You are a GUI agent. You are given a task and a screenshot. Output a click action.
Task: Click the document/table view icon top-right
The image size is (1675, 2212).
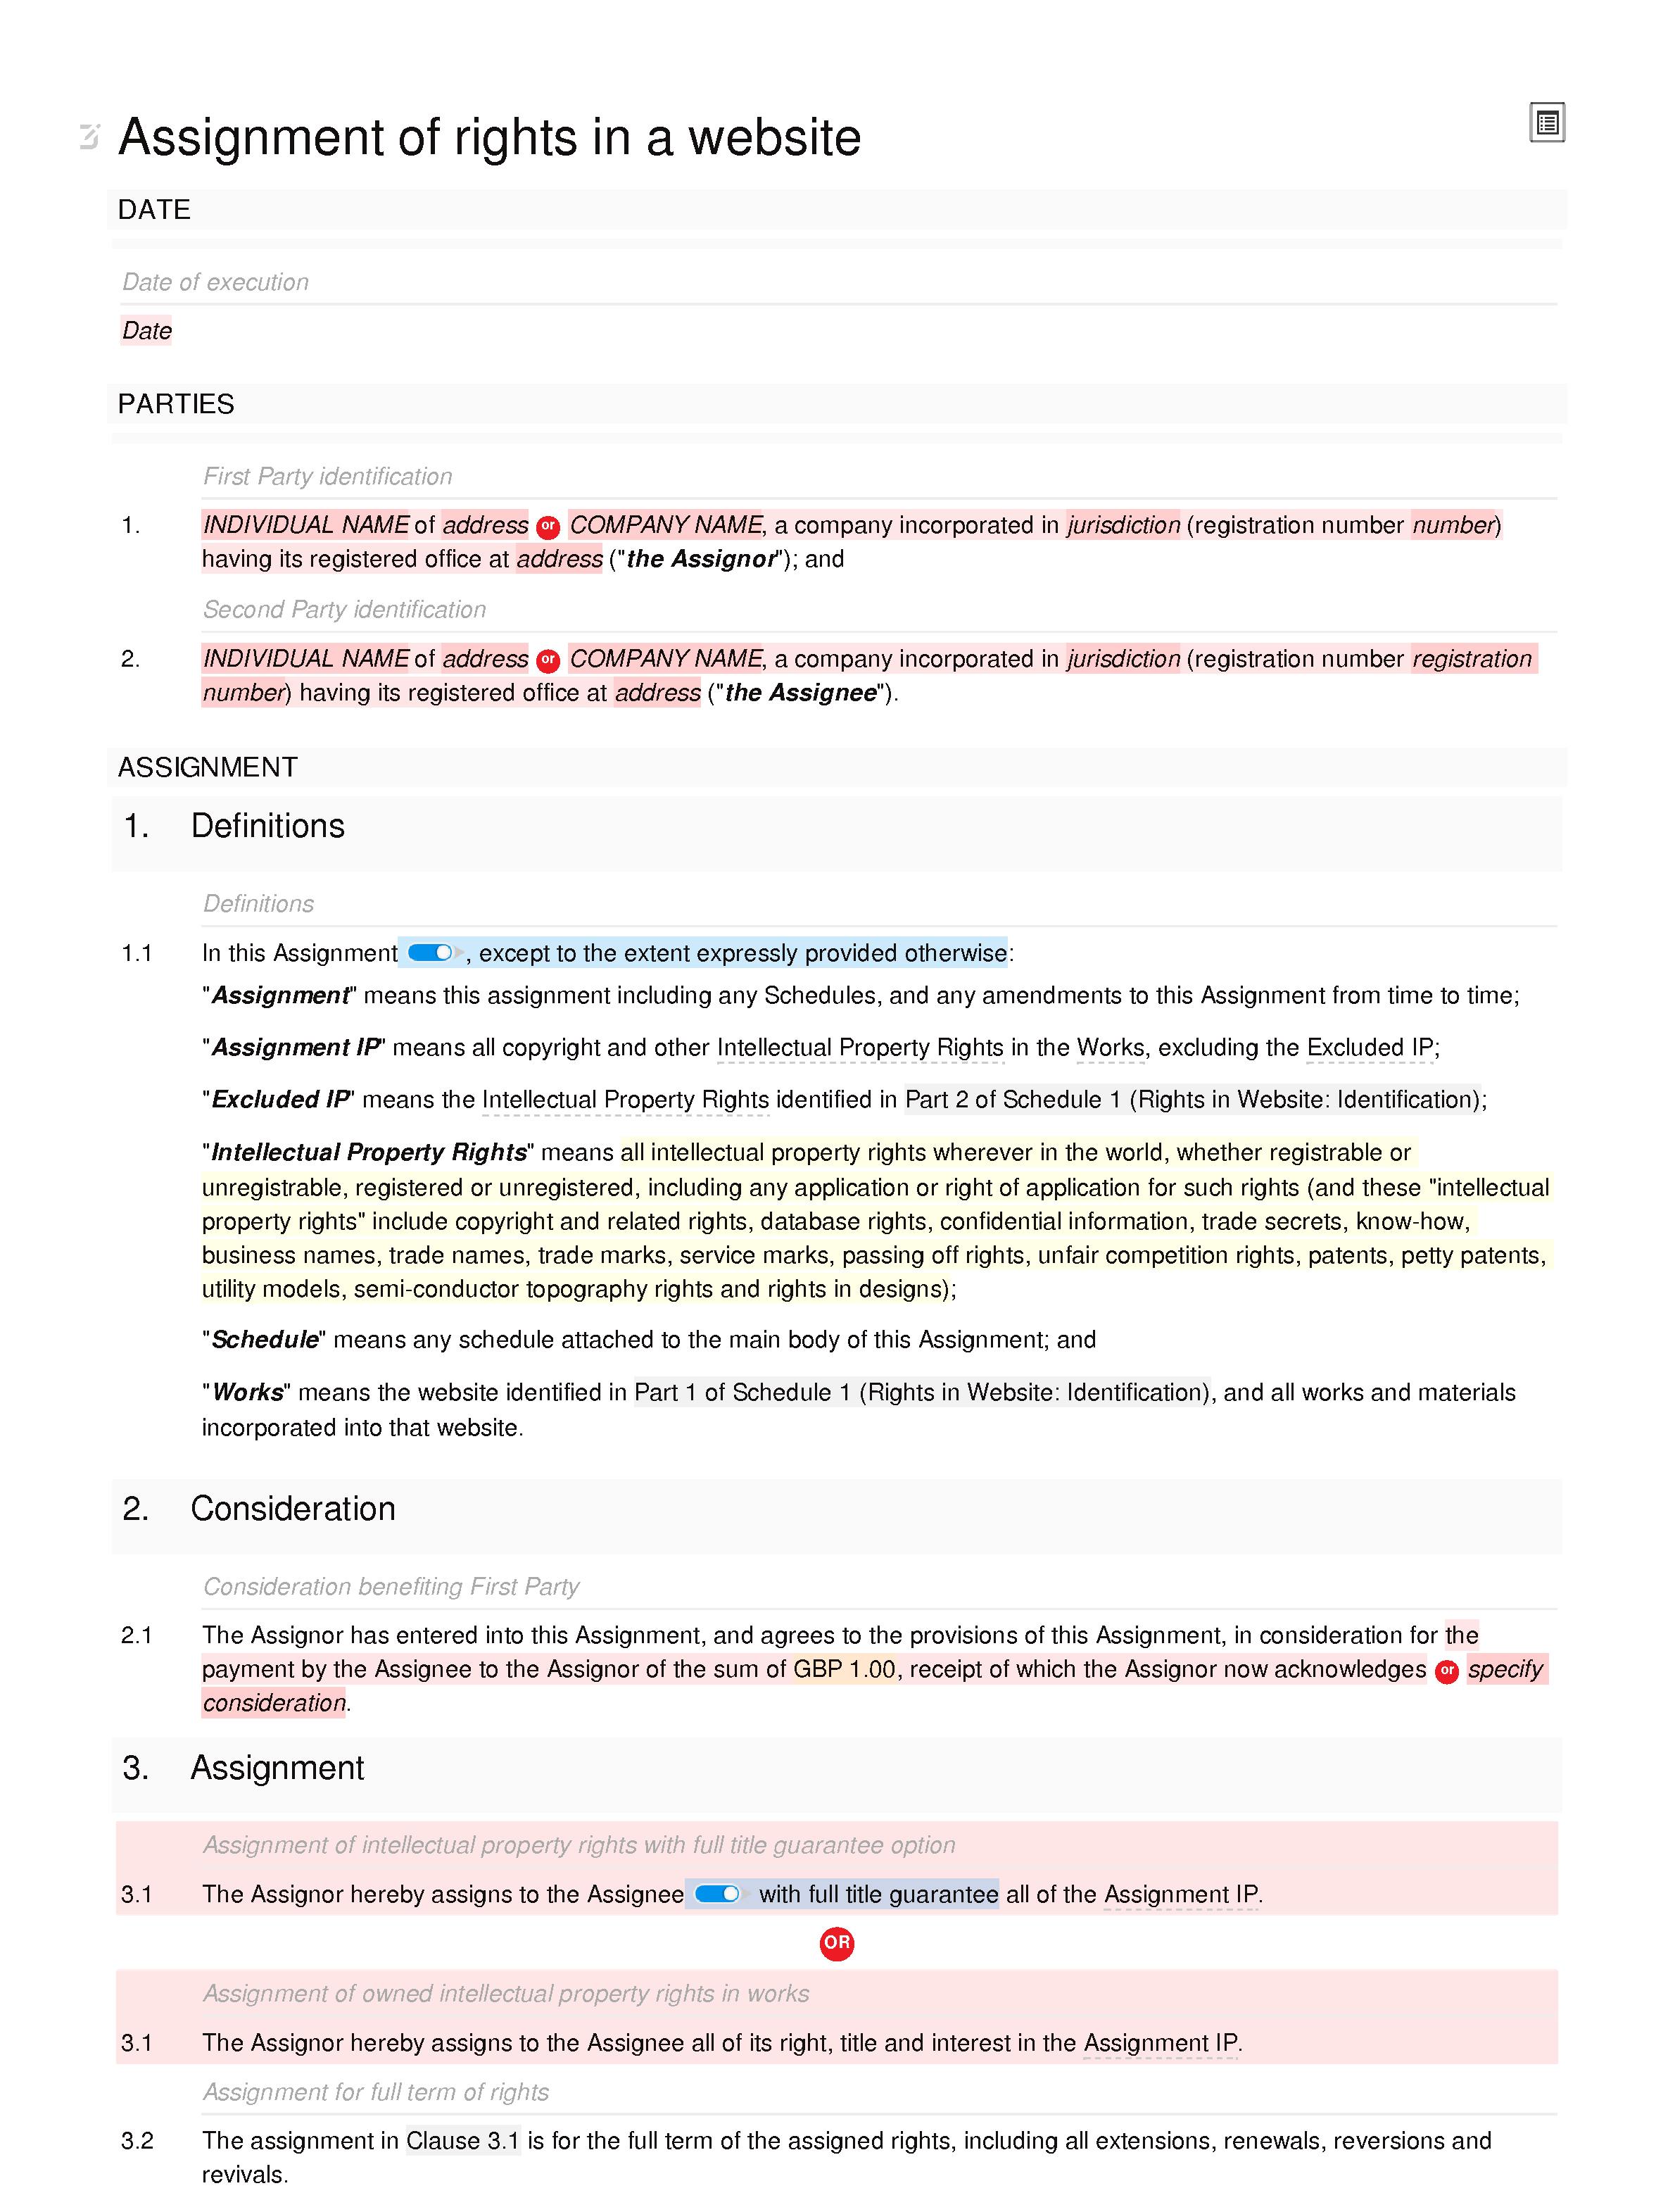click(1547, 125)
